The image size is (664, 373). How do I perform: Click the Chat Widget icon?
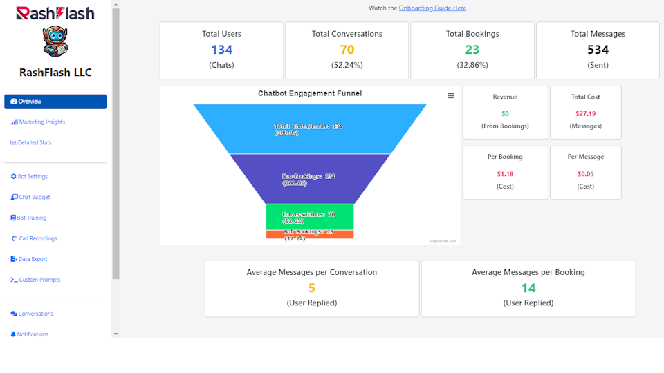click(x=15, y=197)
